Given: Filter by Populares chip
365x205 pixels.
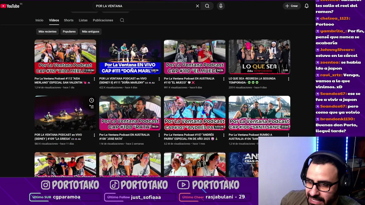Looking at the screenshot, I should click(x=69, y=32).
